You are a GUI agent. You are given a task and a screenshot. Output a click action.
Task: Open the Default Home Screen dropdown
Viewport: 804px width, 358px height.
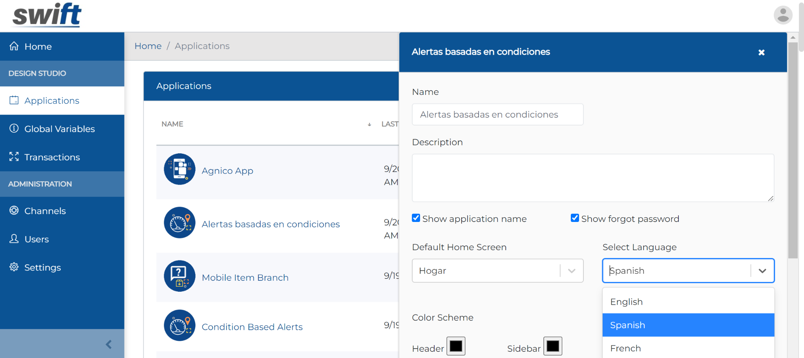pyautogui.click(x=571, y=271)
